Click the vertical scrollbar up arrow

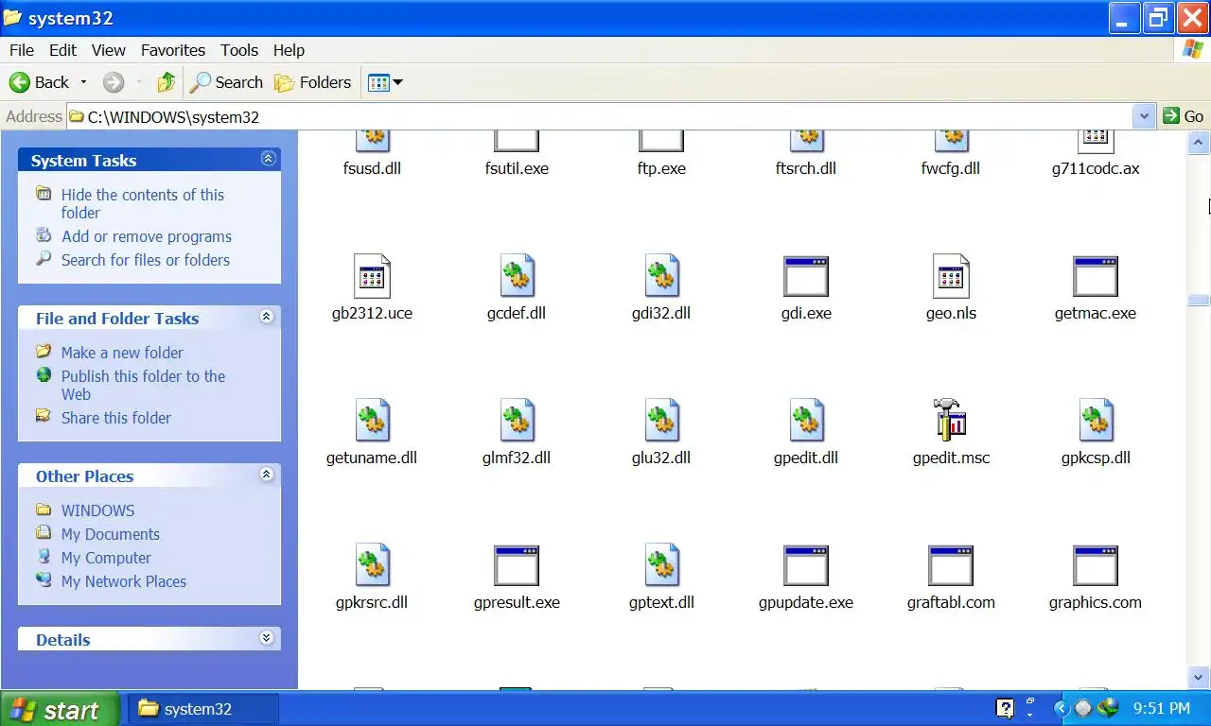pyautogui.click(x=1199, y=144)
